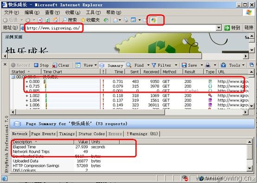This screenshot has height=183, width=257.
Task: Click the green Go arrow button
Action: point(227,28)
